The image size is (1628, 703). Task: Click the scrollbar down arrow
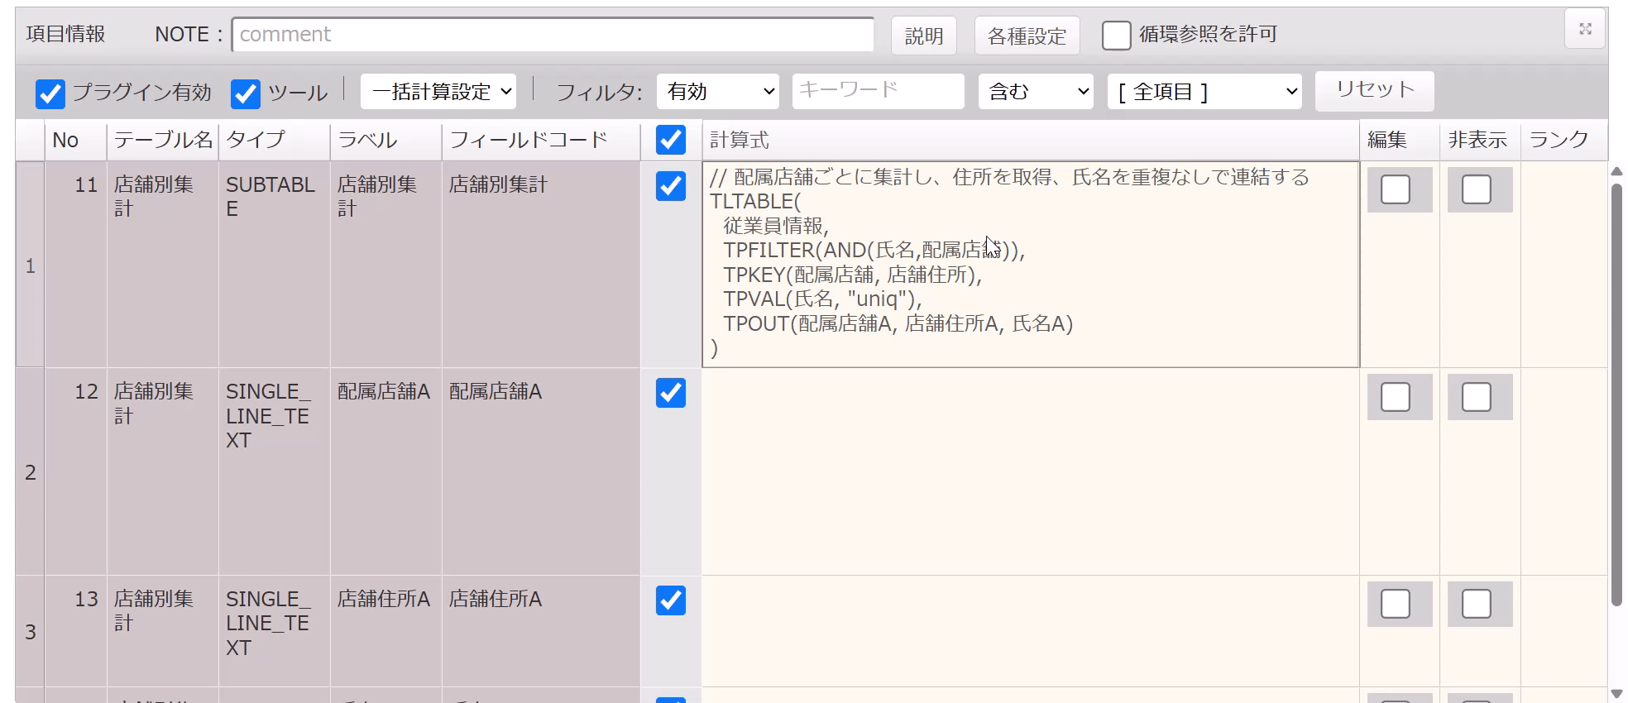[1616, 693]
